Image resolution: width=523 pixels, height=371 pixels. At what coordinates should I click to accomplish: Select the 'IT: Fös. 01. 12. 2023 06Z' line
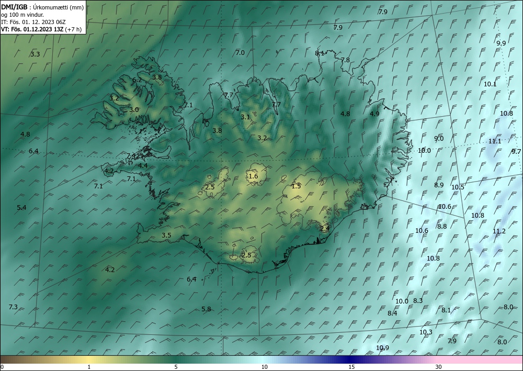point(33,22)
